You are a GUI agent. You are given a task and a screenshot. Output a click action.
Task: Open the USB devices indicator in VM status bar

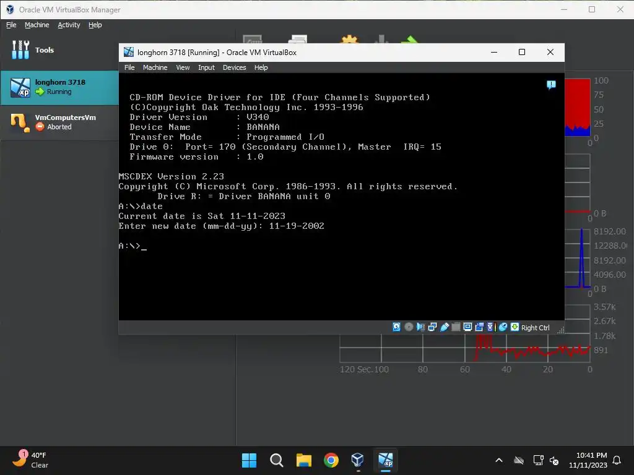click(x=444, y=327)
